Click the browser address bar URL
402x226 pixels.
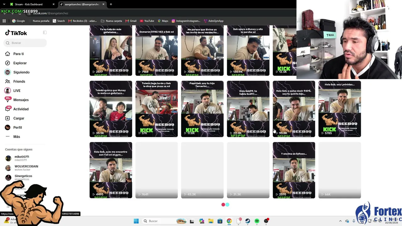point(51,13)
